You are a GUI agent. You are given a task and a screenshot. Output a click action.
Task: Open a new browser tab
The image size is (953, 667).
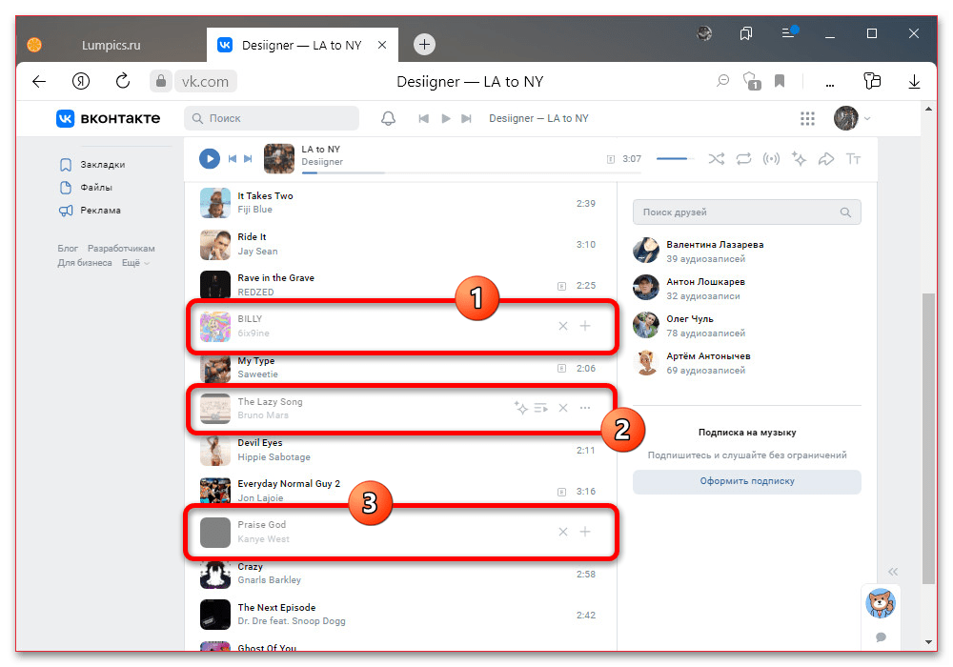click(424, 45)
